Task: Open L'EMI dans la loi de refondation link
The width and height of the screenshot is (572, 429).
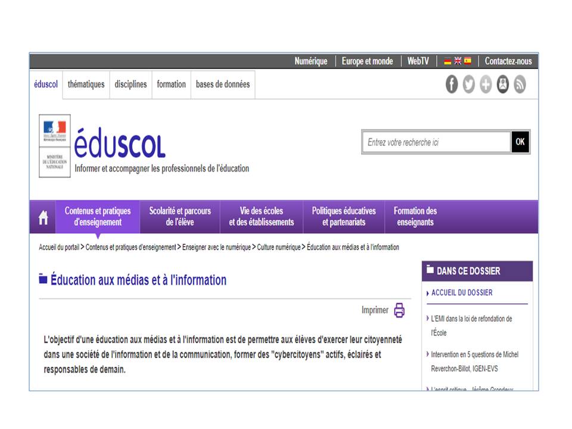Action: tap(472, 326)
